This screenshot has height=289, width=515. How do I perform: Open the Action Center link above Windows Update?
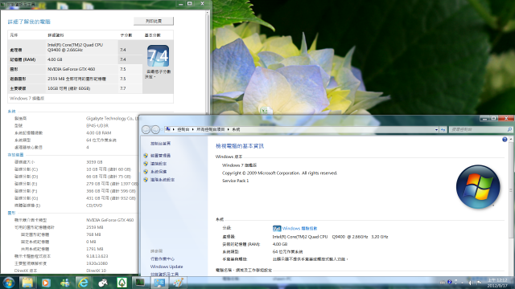pyautogui.click(x=163, y=258)
